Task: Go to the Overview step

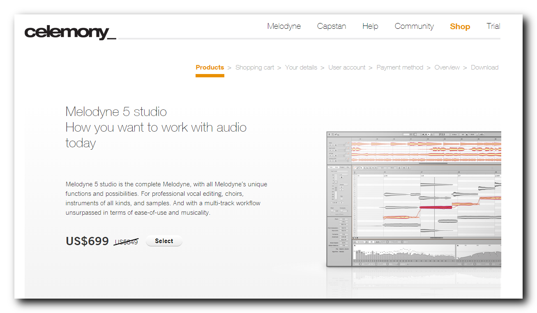Action: 447,67
